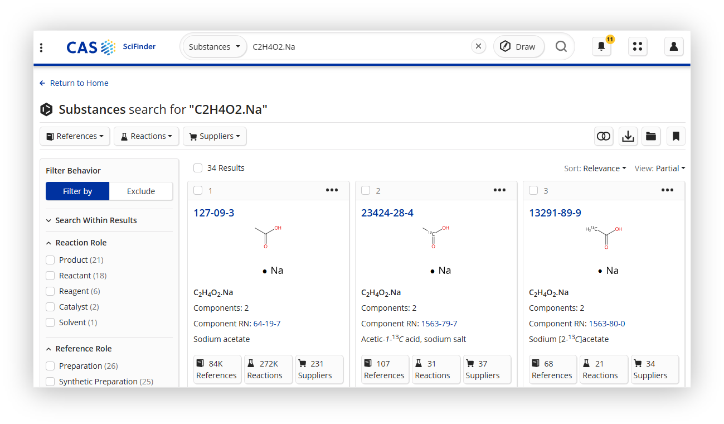Click the Sodium [2-13C]acetate structure image
This screenshot has width=724, height=424.
(x=604, y=250)
